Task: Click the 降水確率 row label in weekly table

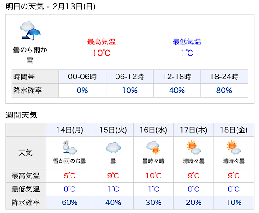Action: [x=26, y=202]
